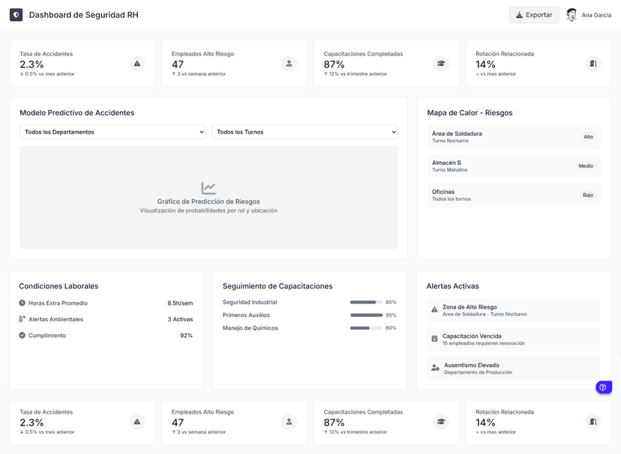Click Seguridad Industrial progress bar
The image size is (621, 454).
click(366, 302)
